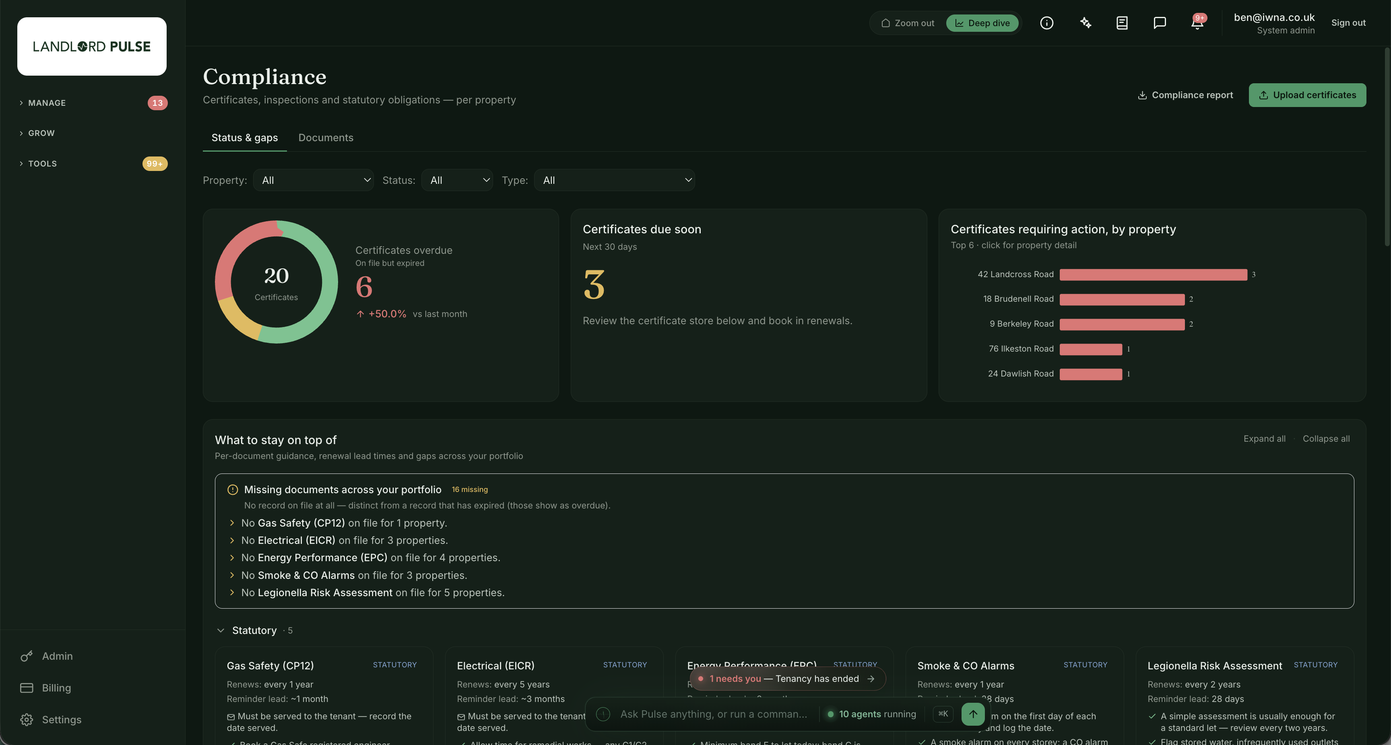Click Upload certificates button
The image size is (1391, 745).
coord(1307,95)
